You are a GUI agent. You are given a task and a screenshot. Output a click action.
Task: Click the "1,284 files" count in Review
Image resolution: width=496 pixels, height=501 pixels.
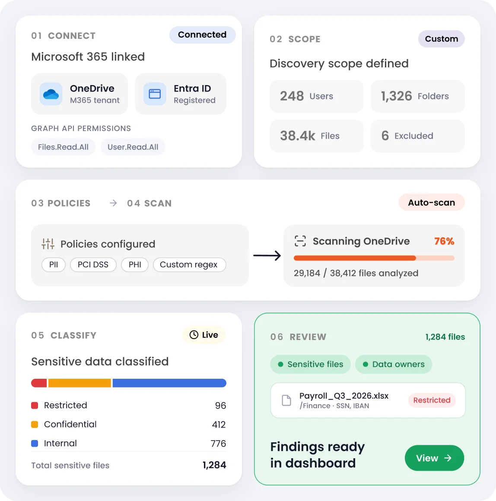445,337
